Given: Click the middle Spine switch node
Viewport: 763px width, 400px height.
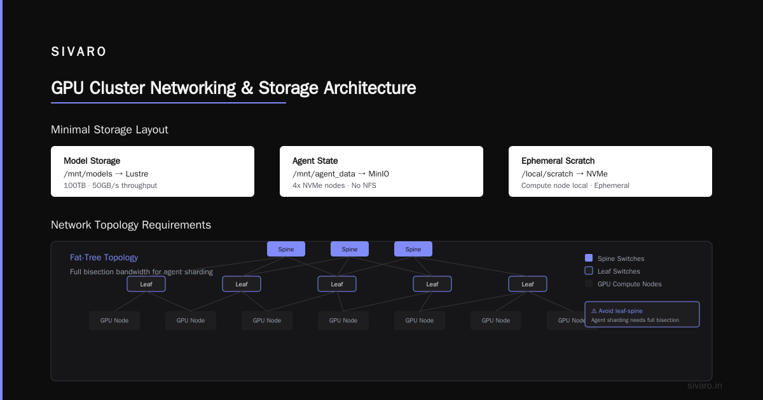Looking at the screenshot, I should click(350, 249).
